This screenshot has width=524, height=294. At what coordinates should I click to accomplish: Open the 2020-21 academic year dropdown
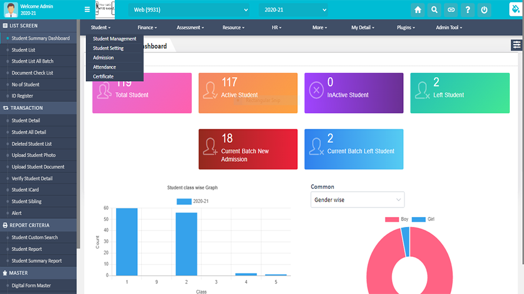pyautogui.click(x=293, y=10)
